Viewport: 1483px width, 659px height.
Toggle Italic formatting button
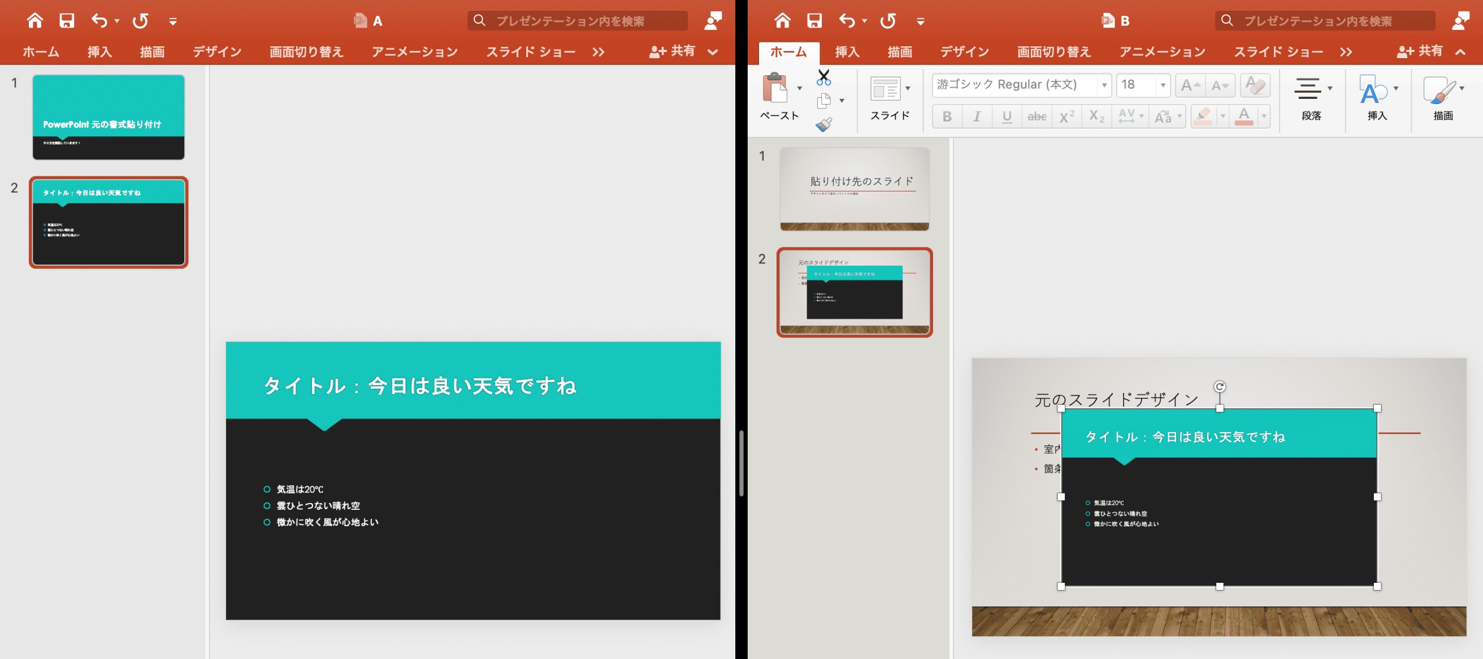tap(977, 117)
